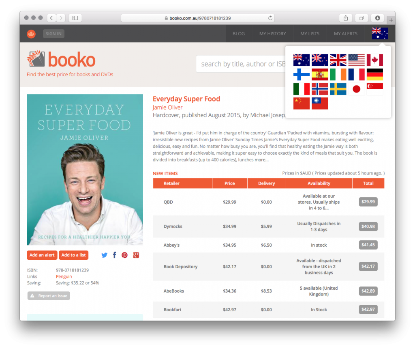Screen dimensions: 415x349
Task: Reload the page in the address bar
Action: (x=270, y=18)
